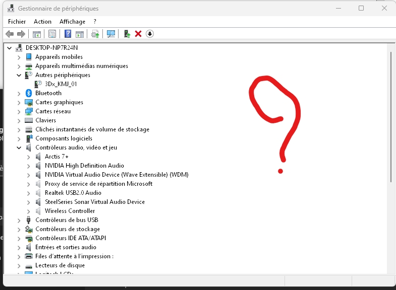
Task: Select the 3Dx_KMJ_01 unknown device
Action: tap(61, 84)
